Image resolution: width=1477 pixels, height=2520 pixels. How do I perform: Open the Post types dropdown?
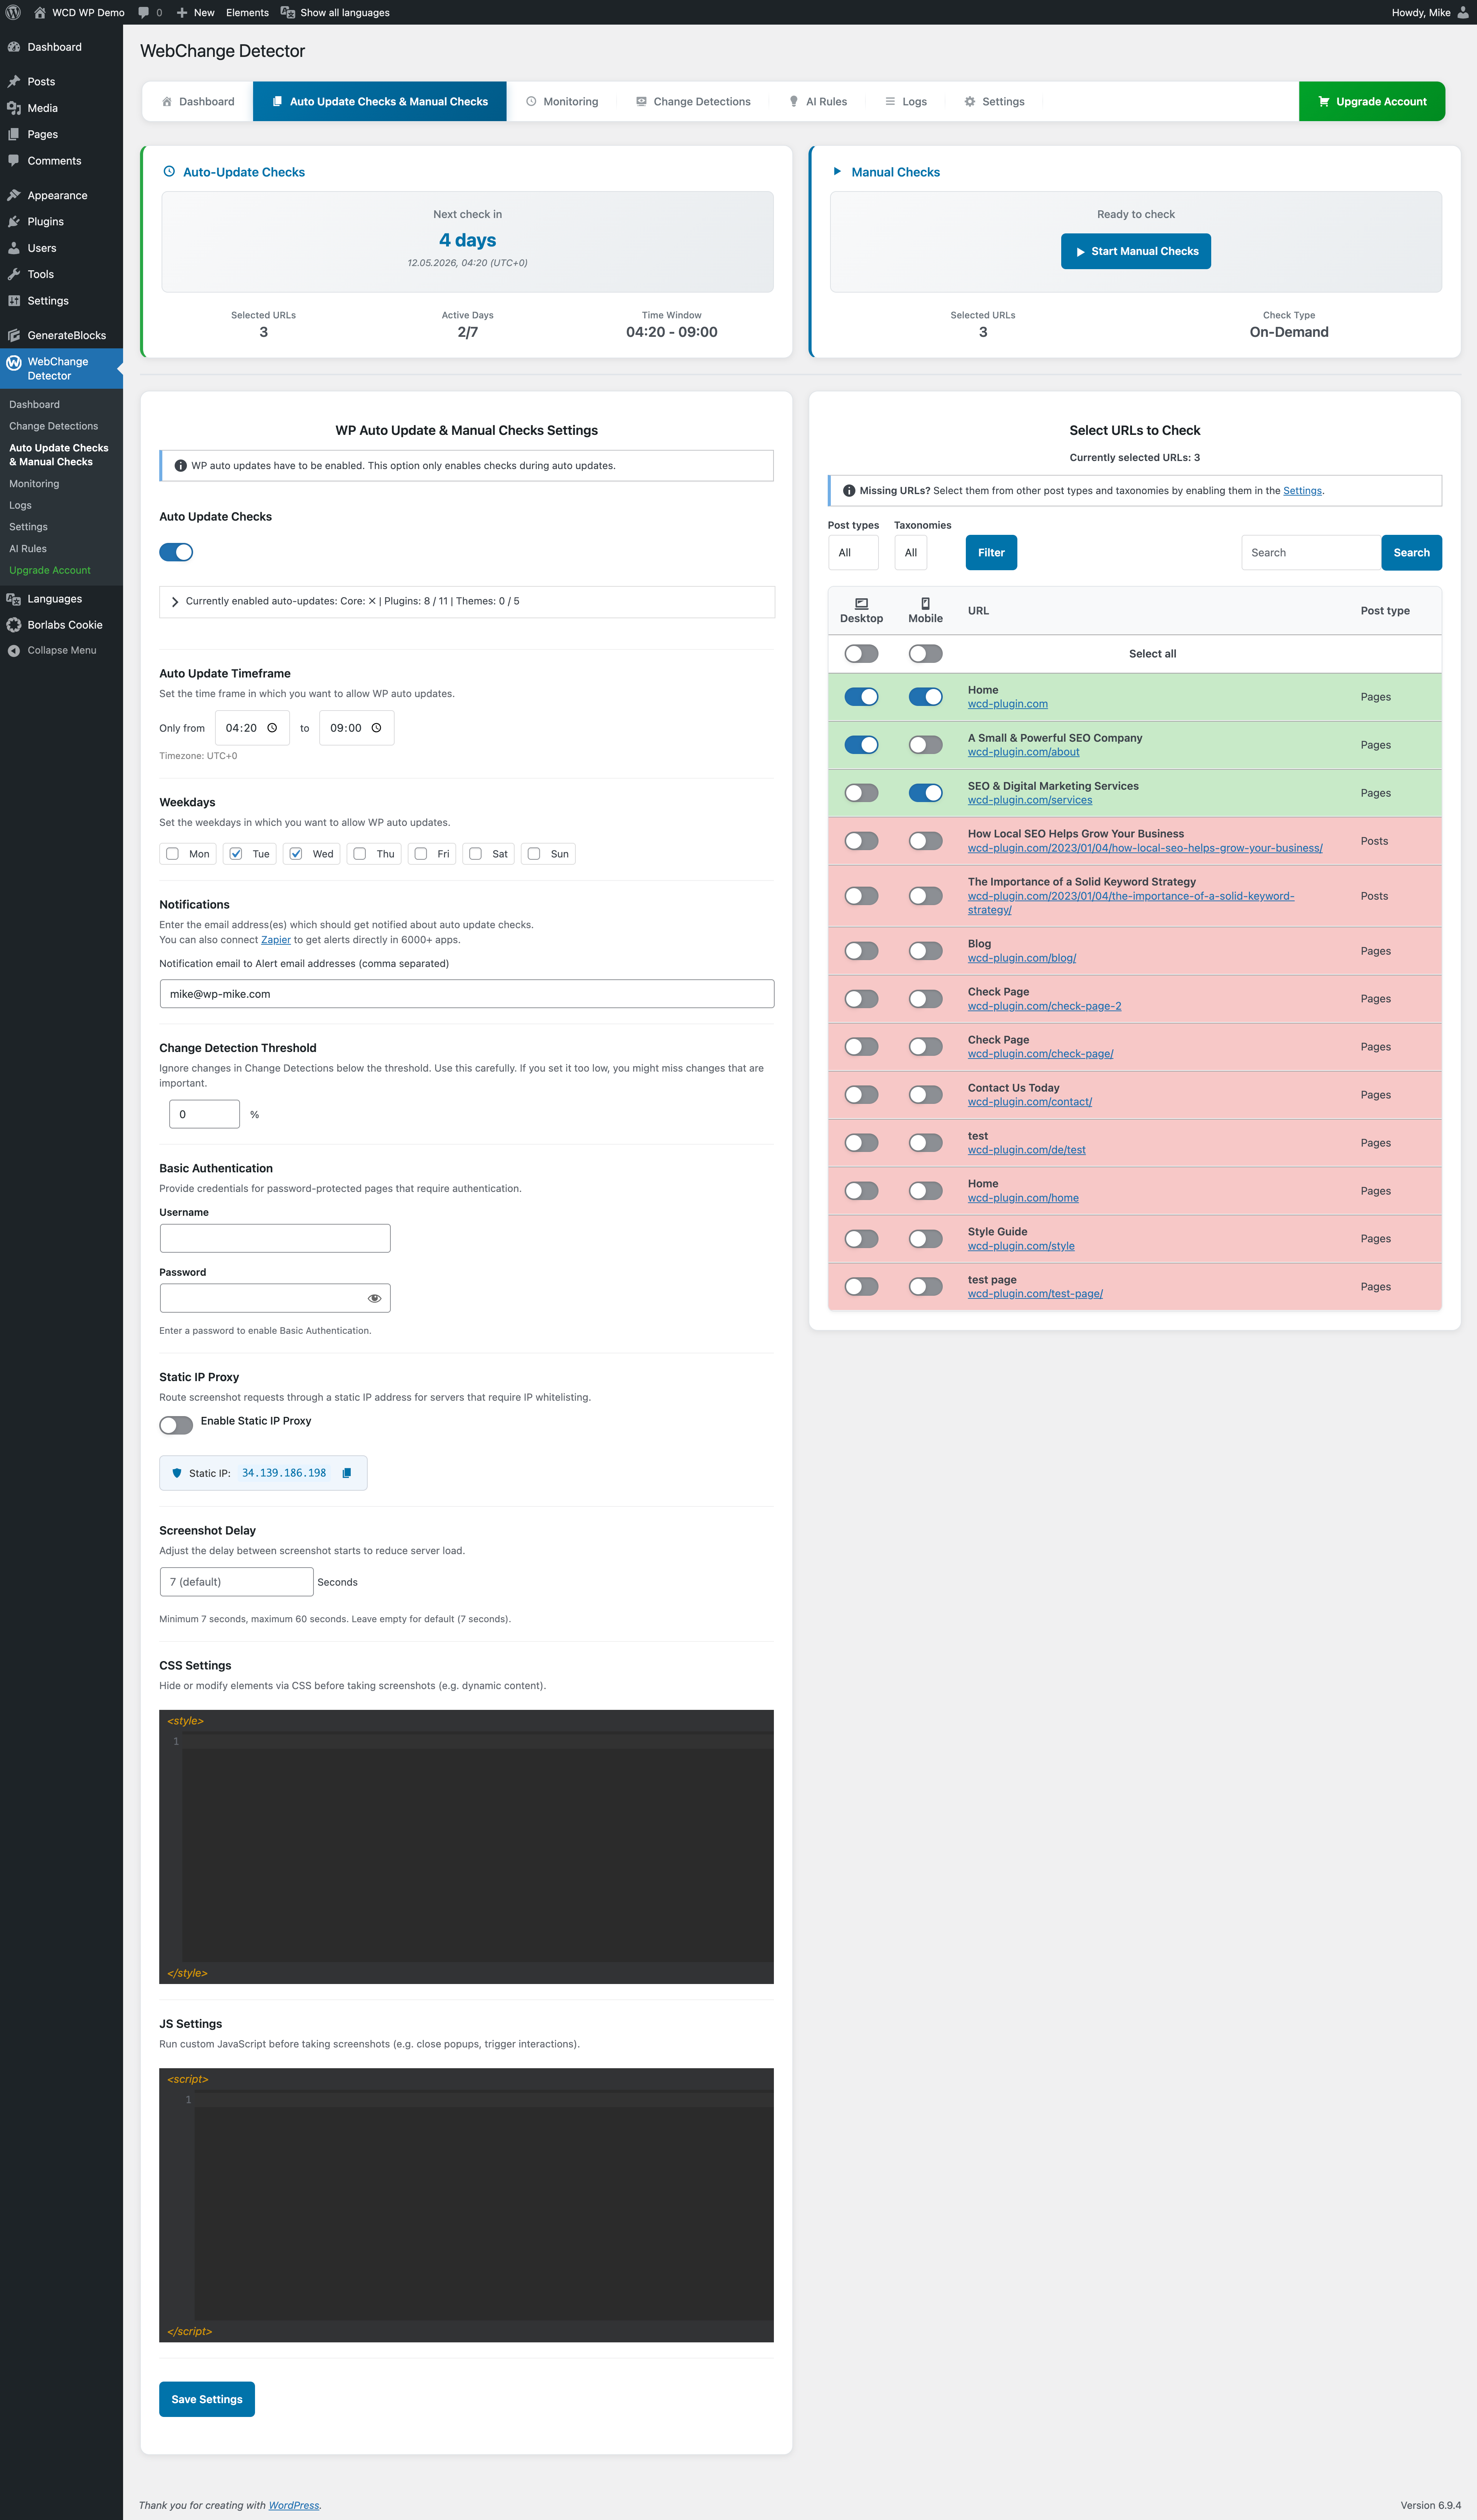coord(853,552)
